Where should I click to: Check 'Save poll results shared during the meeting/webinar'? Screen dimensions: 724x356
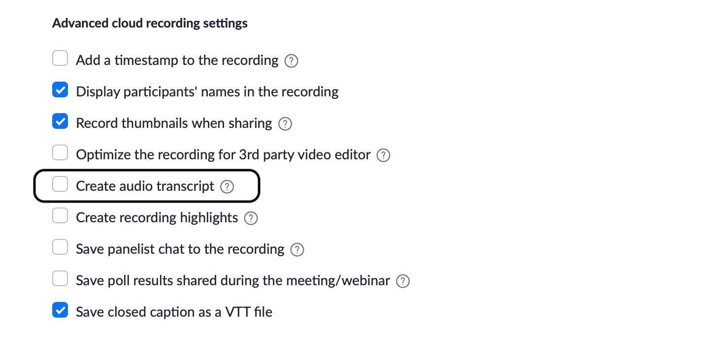[60, 278]
